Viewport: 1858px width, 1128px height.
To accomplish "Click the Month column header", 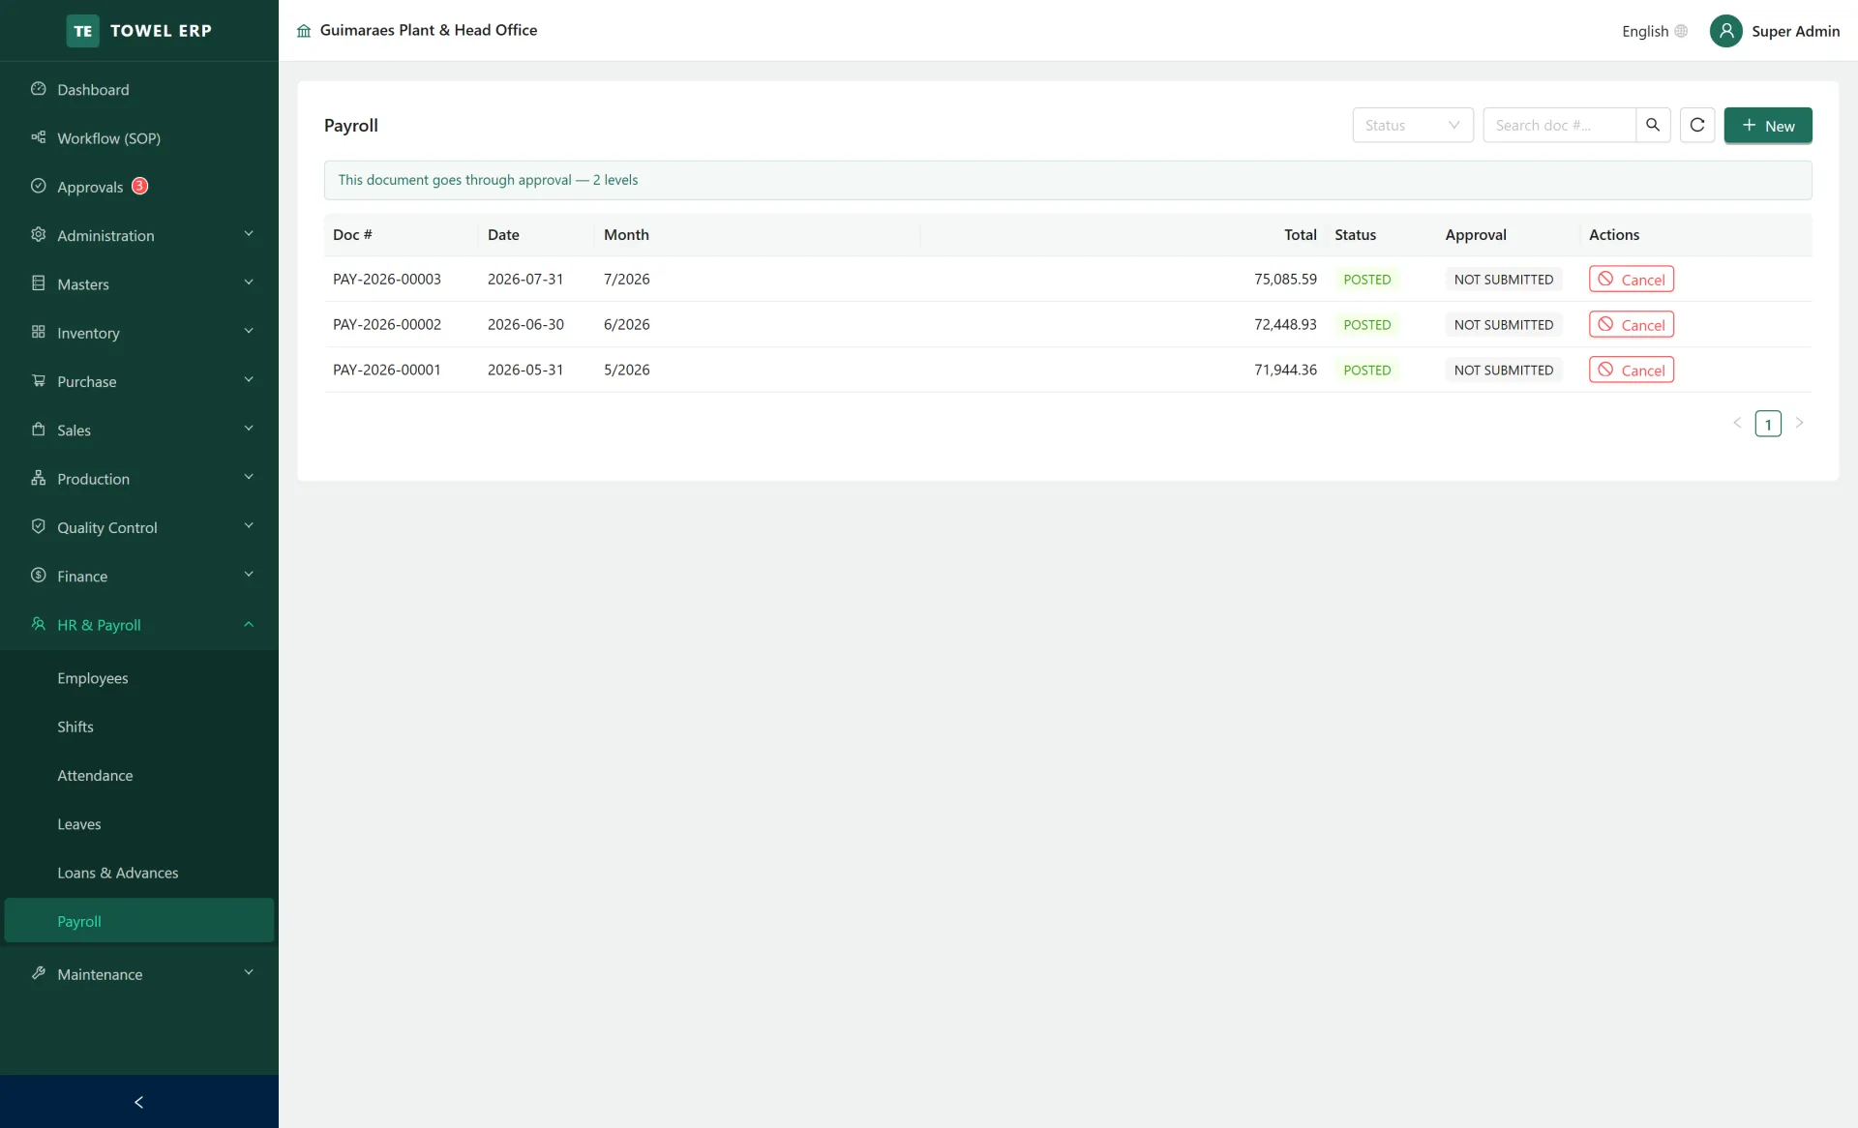I will click(x=626, y=234).
